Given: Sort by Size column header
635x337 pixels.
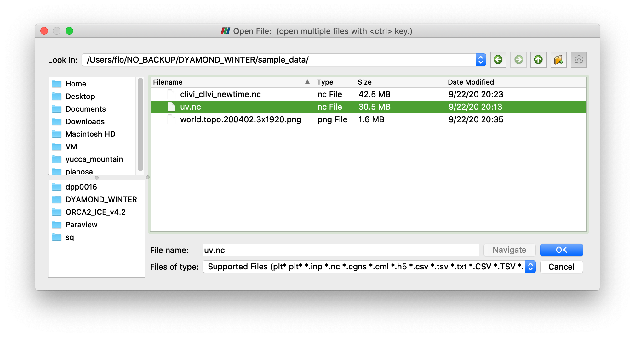Looking at the screenshot, I should pos(400,82).
